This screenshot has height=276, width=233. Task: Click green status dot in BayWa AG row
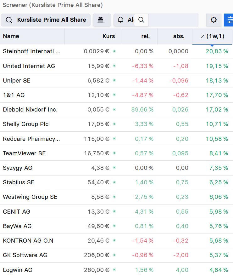114,226
